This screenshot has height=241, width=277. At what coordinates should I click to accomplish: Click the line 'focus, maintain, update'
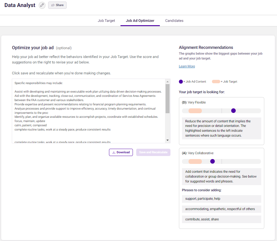pyautogui.click(x=30, y=121)
